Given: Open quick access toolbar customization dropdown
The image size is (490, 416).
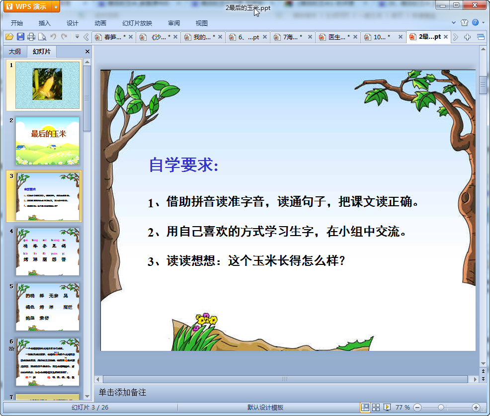Looking at the screenshot, I should click(x=77, y=37).
